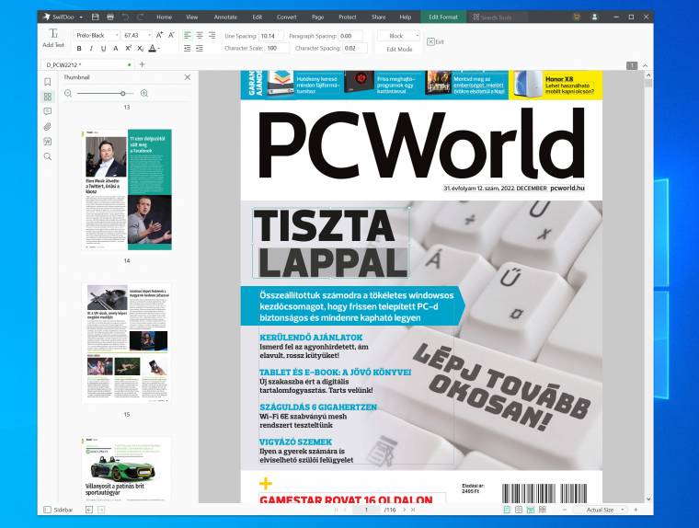Align text to the right

point(212,35)
